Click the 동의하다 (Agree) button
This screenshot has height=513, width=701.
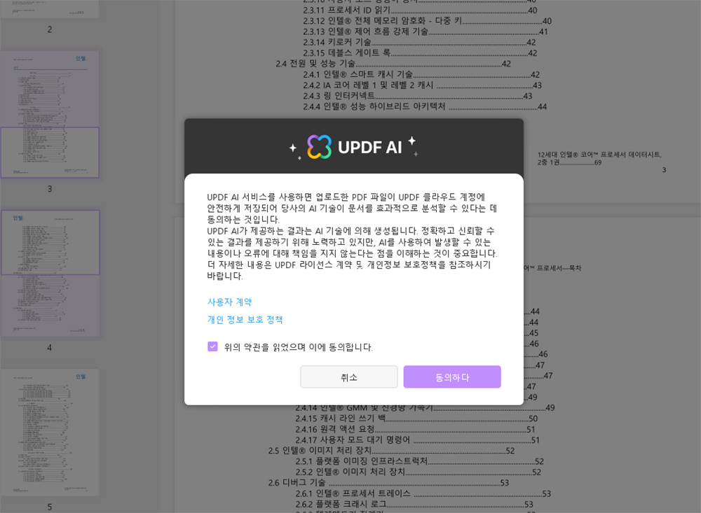click(452, 377)
